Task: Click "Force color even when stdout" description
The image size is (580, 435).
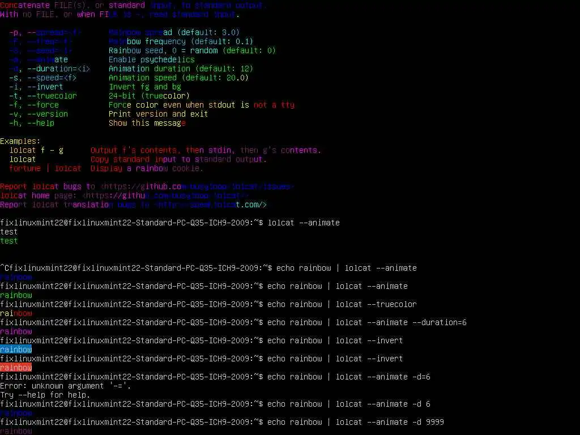Action: click(x=202, y=105)
